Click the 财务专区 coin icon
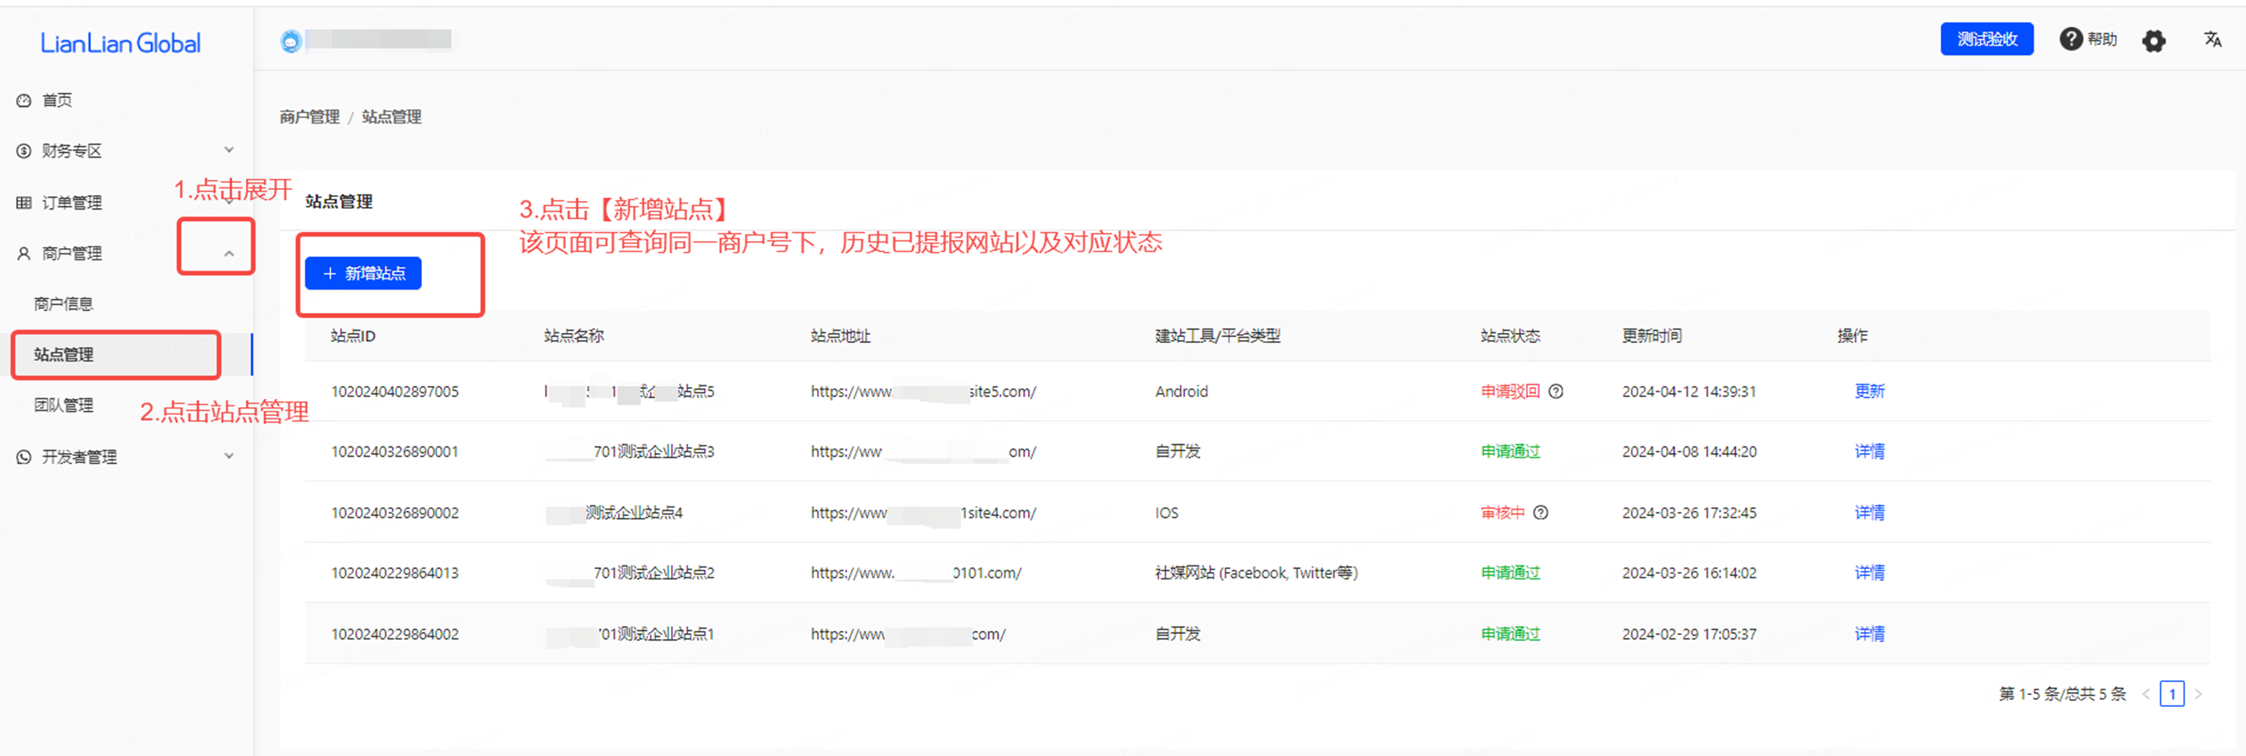 point(23,151)
